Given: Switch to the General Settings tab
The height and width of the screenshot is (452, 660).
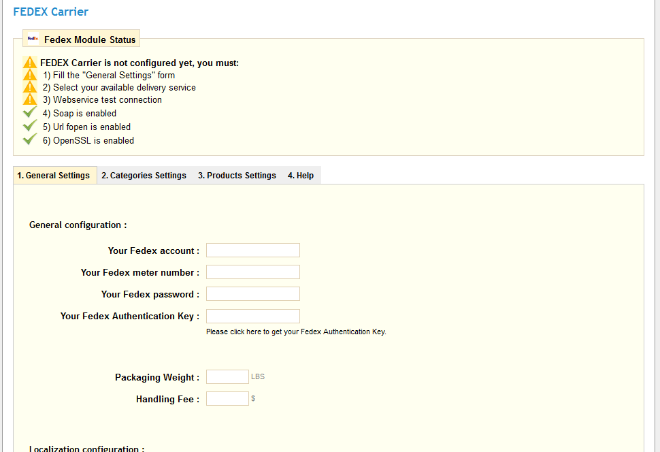Looking at the screenshot, I should [54, 176].
